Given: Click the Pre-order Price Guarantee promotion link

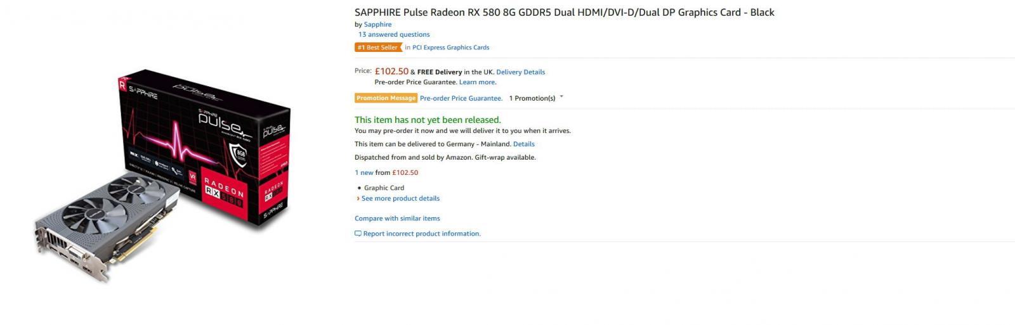Looking at the screenshot, I should pos(461,98).
